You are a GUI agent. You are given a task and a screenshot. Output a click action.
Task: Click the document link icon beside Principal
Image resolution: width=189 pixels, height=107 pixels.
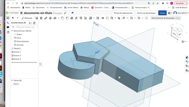tap(65, 13)
